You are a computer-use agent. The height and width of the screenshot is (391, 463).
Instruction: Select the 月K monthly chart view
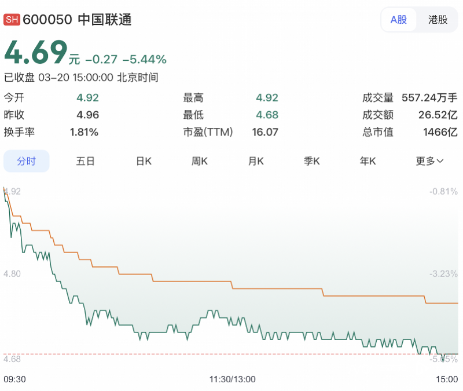[x=255, y=161]
